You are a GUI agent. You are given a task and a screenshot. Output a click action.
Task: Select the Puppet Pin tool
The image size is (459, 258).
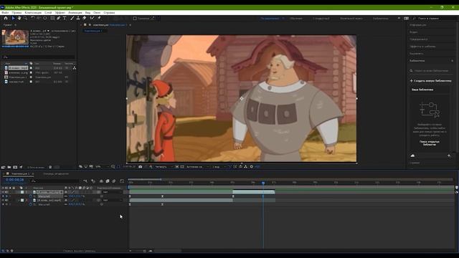click(99, 18)
